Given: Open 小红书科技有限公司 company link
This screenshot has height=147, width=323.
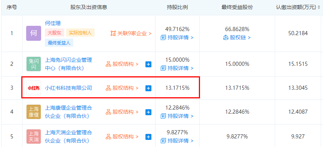Looking at the screenshot, I should pyautogui.click(x=68, y=88).
